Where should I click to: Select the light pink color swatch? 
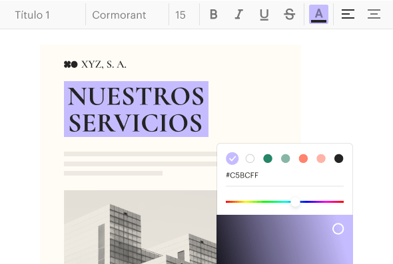[321, 158]
